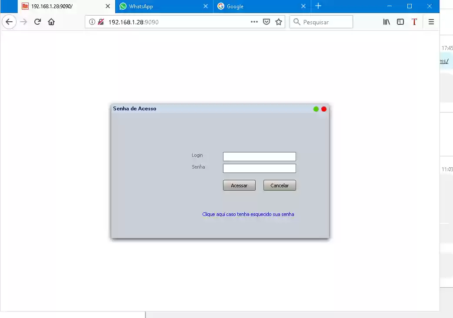This screenshot has height=318, width=453.
Task: Open the Firefox hamburger menu
Action: 431,22
